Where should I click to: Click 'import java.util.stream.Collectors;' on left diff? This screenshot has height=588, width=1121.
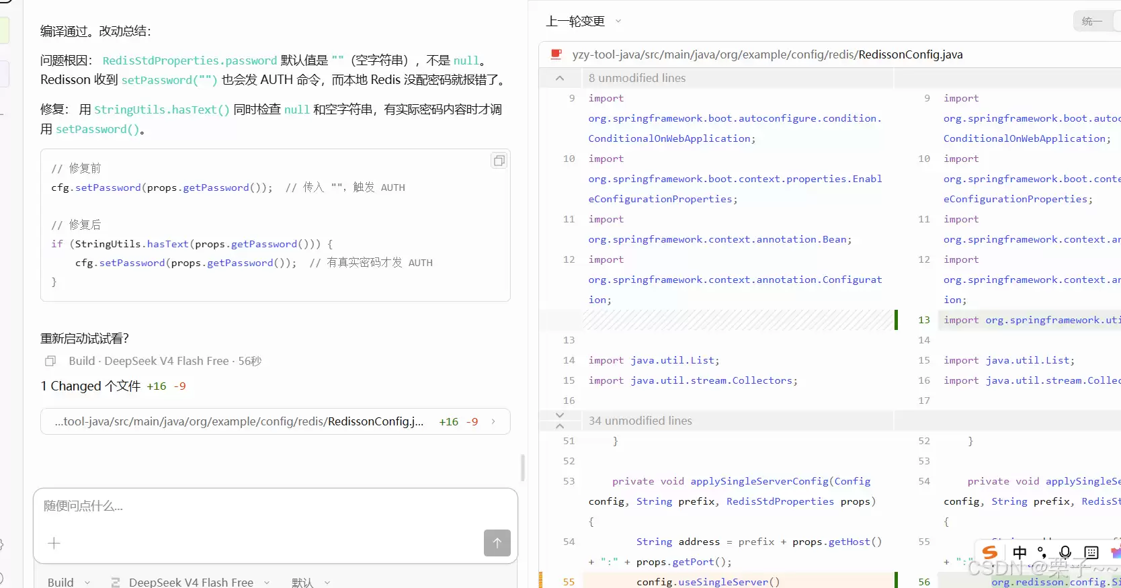[x=693, y=380]
